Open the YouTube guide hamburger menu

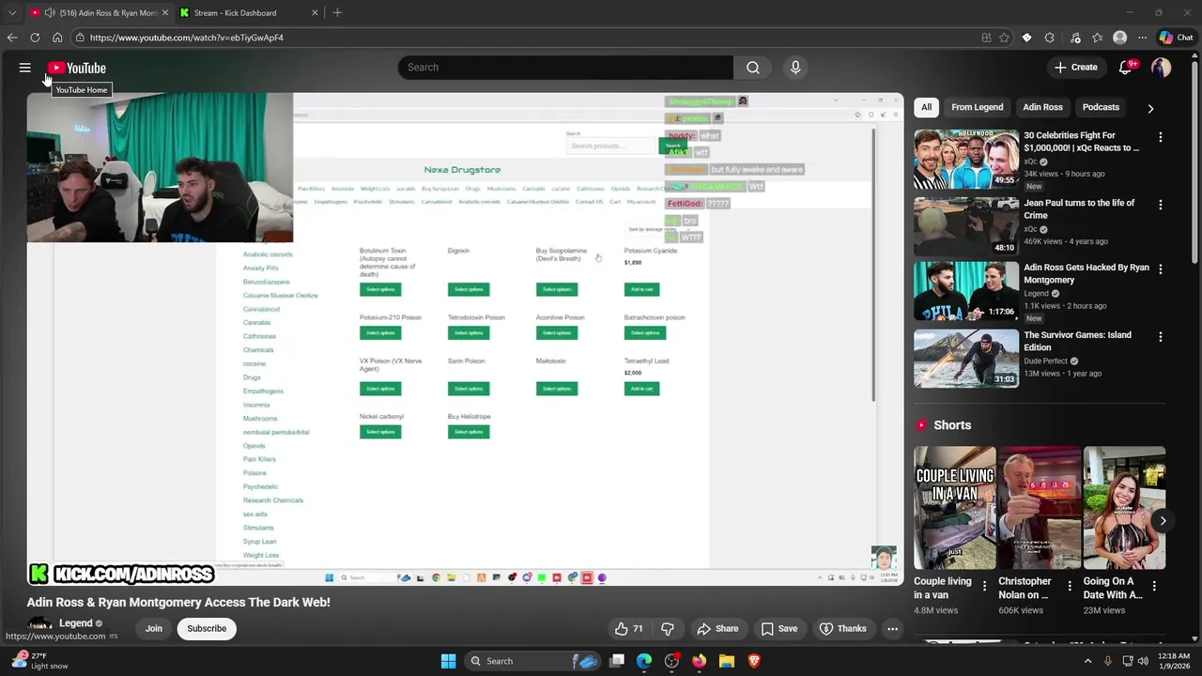[25, 68]
